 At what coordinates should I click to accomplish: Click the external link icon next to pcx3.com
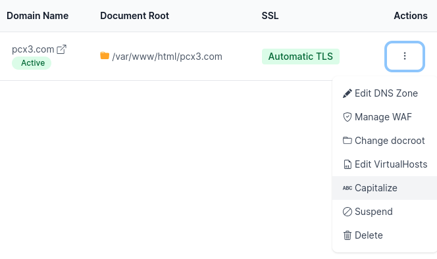click(x=61, y=49)
